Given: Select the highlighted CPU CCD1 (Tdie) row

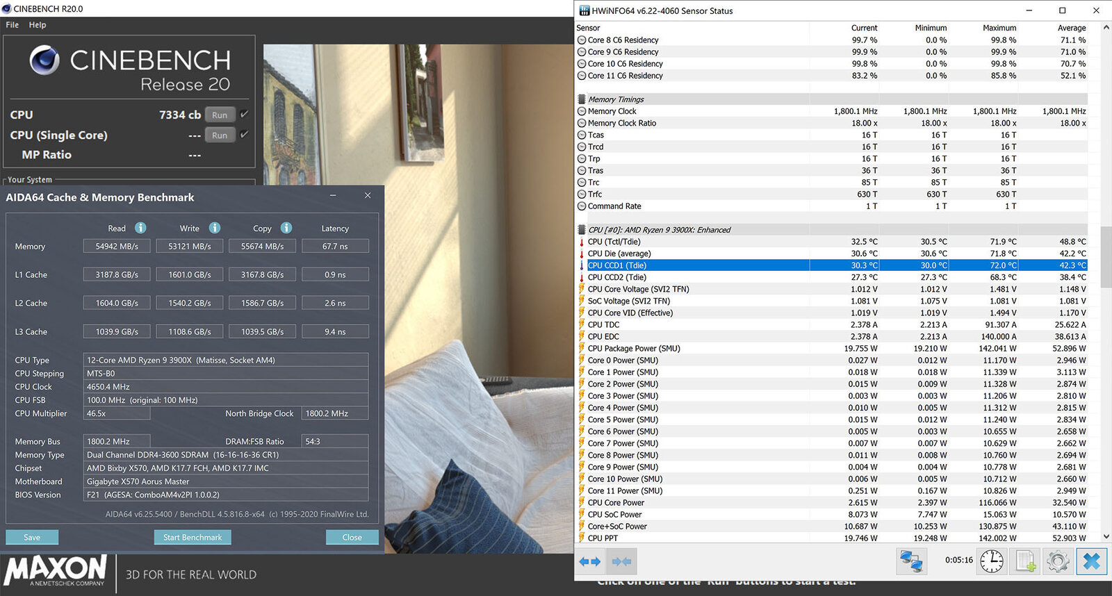Looking at the screenshot, I should coord(832,265).
